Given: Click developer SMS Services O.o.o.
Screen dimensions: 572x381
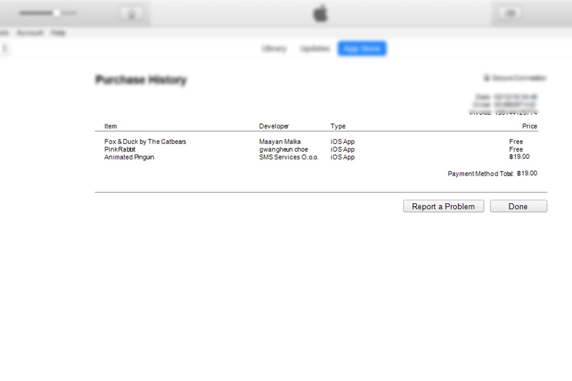Looking at the screenshot, I should (289, 157).
